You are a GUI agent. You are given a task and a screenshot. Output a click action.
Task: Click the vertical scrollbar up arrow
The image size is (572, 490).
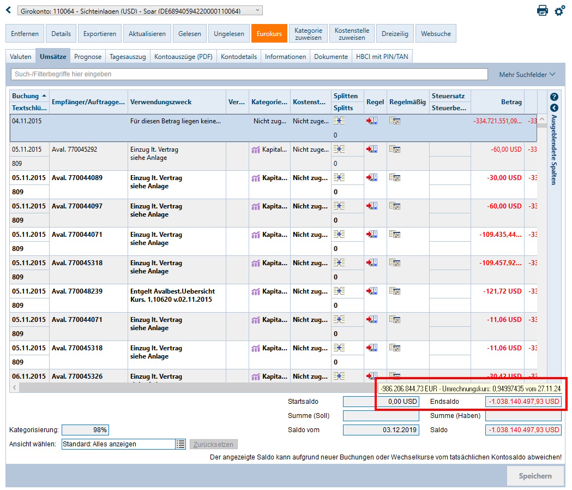click(542, 119)
